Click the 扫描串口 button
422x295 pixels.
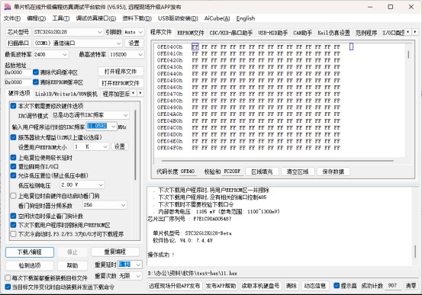18,43
